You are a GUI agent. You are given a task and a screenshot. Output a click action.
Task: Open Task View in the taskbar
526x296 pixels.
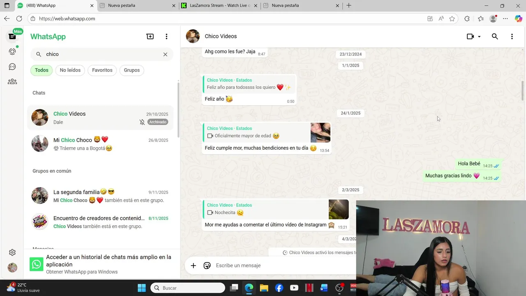tap(234, 288)
